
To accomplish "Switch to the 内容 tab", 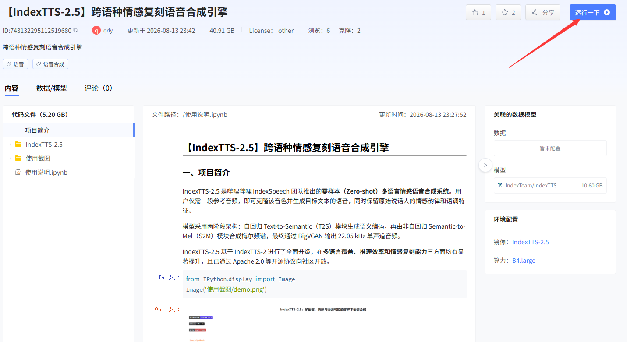I will (12, 88).
